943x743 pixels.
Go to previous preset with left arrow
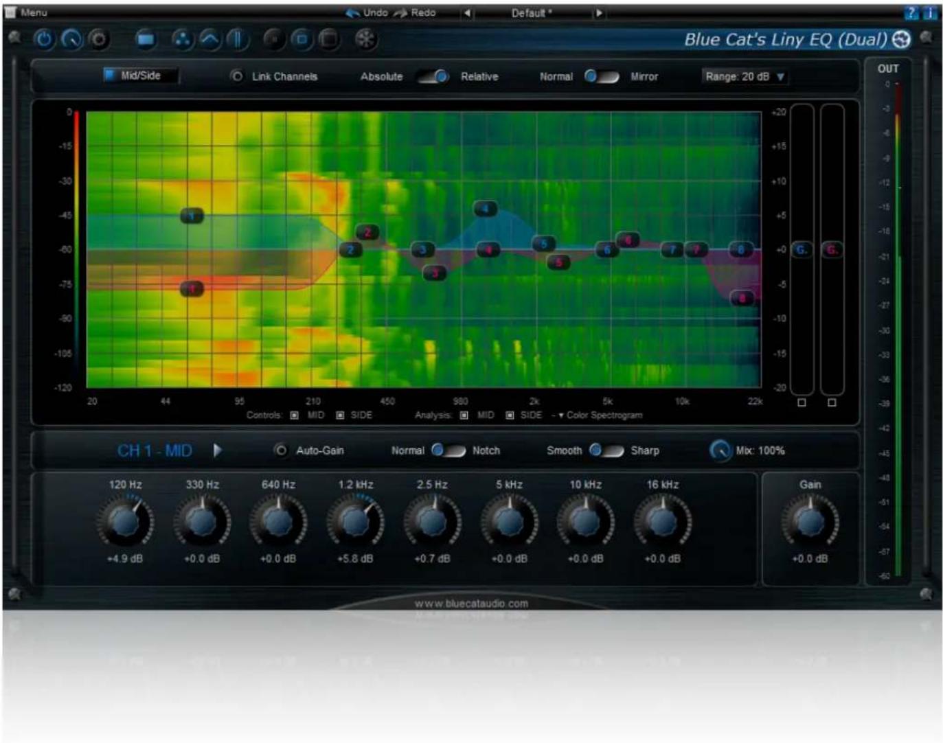coord(467,13)
